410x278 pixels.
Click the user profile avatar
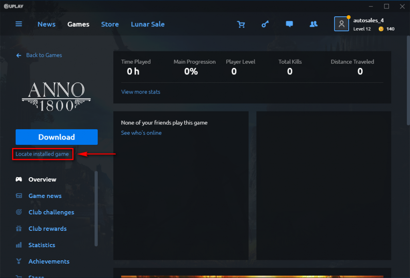tap(342, 24)
